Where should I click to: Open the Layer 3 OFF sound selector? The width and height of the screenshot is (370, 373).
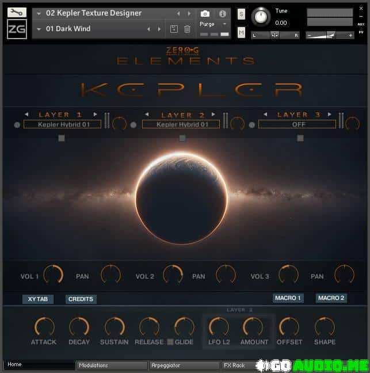(x=297, y=124)
